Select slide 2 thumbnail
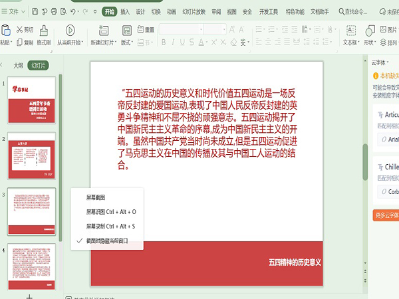 click(31, 156)
